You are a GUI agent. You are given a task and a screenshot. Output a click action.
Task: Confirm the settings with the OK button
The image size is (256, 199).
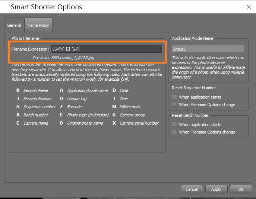[x=241, y=189]
